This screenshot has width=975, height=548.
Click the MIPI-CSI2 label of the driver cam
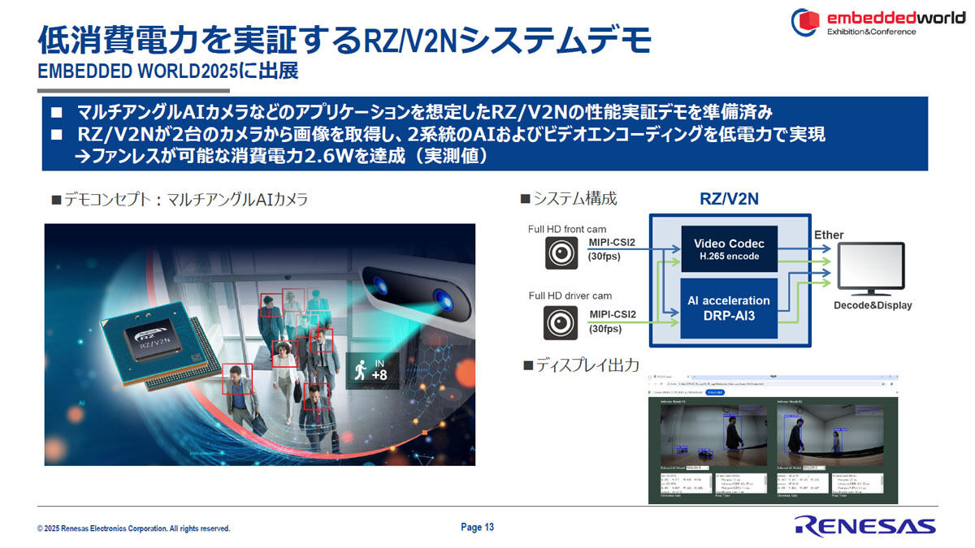614,314
